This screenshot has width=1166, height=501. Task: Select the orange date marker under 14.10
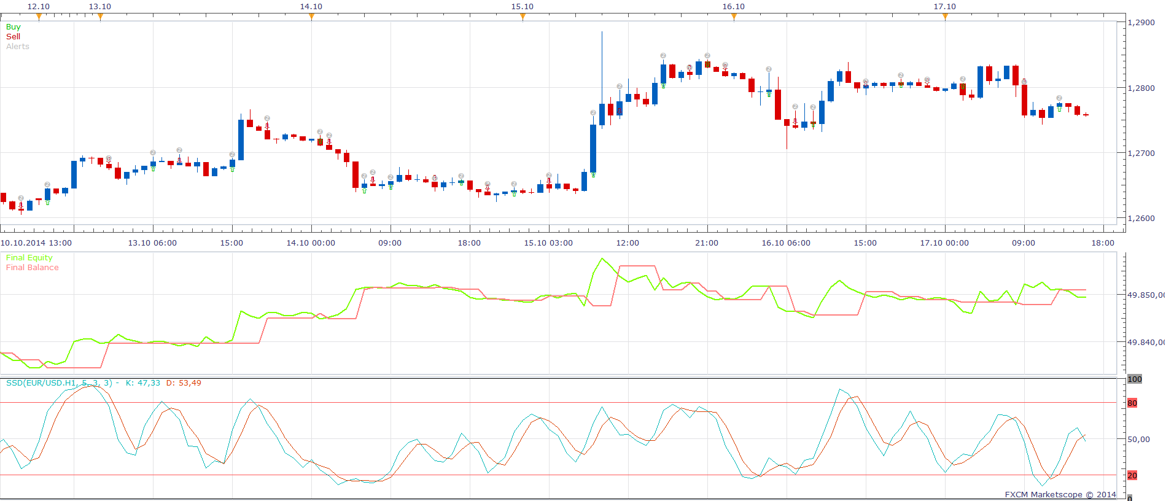click(311, 17)
